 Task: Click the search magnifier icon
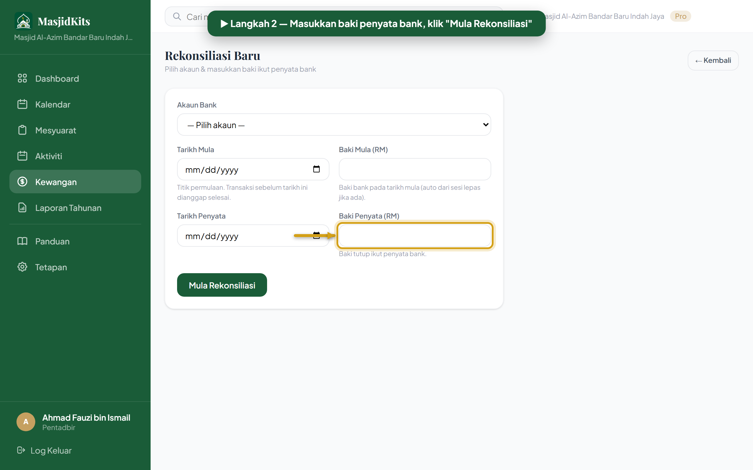(x=177, y=16)
